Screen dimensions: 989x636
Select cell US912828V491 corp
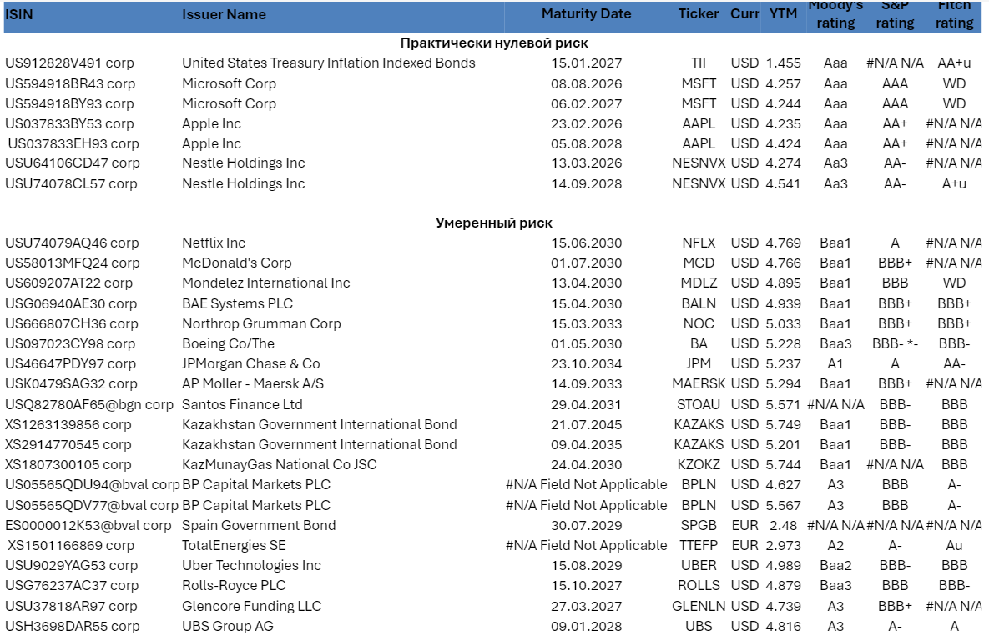(69, 63)
